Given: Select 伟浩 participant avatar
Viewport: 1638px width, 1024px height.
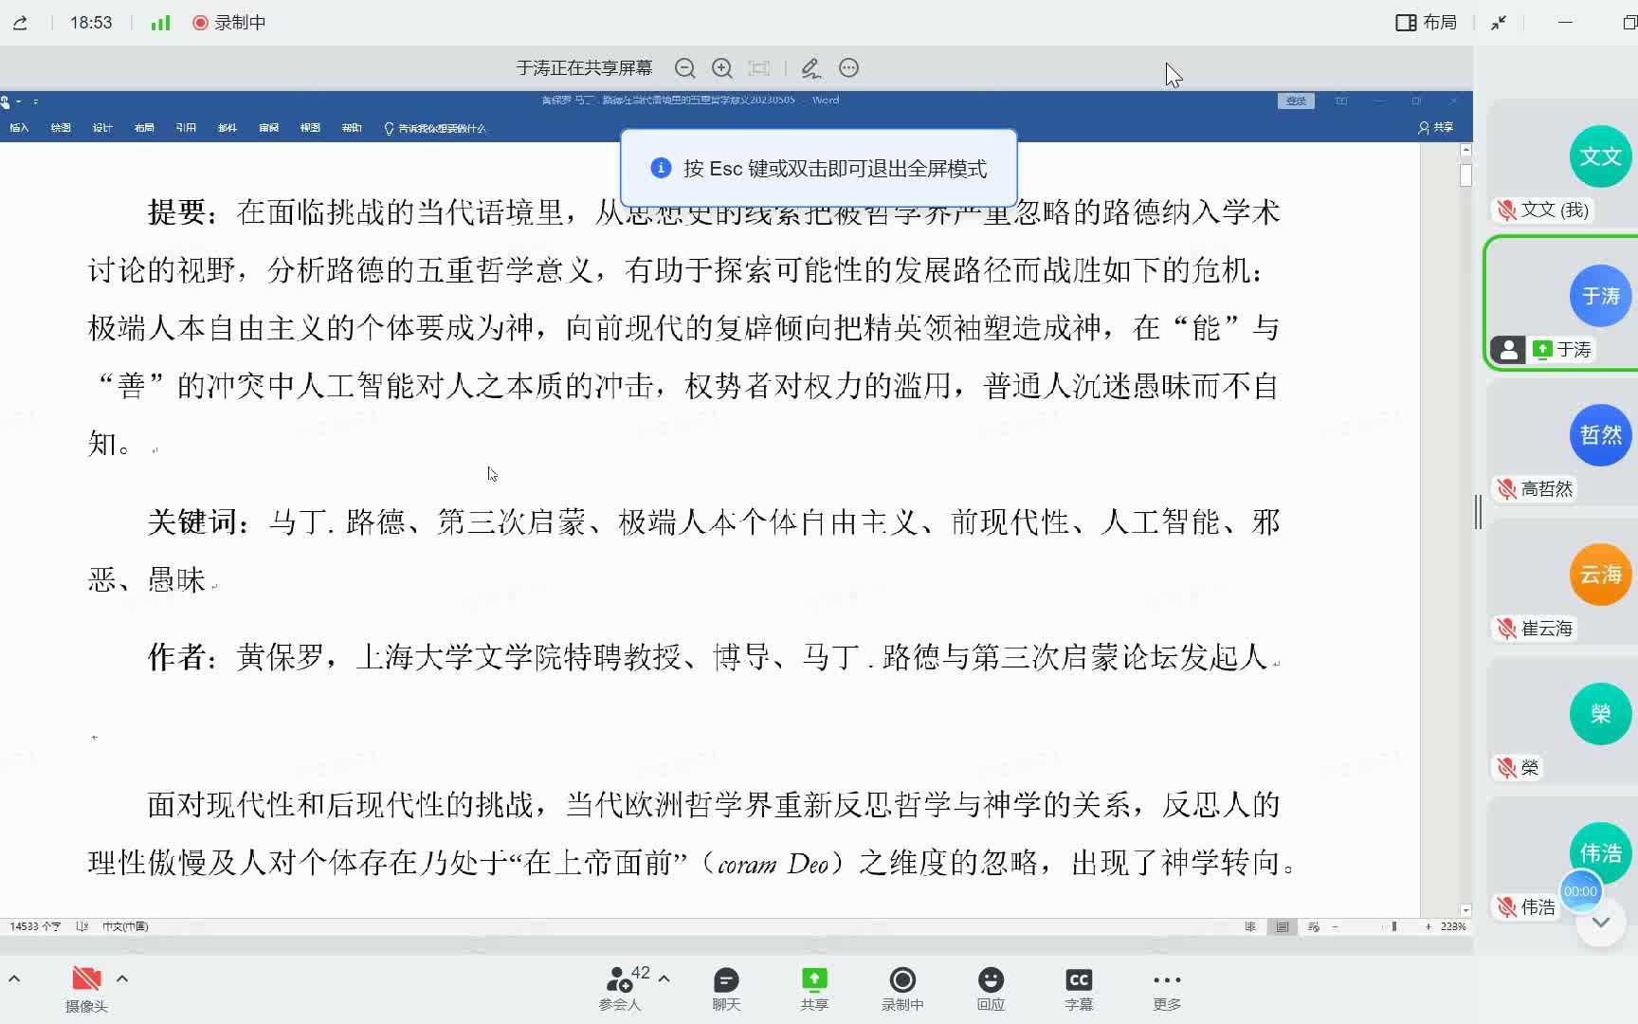Looking at the screenshot, I should pyautogui.click(x=1600, y=852).
